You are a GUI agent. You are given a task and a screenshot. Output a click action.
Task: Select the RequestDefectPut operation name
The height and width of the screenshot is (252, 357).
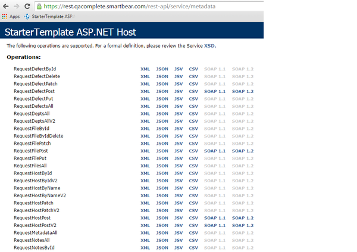(33, 99)
